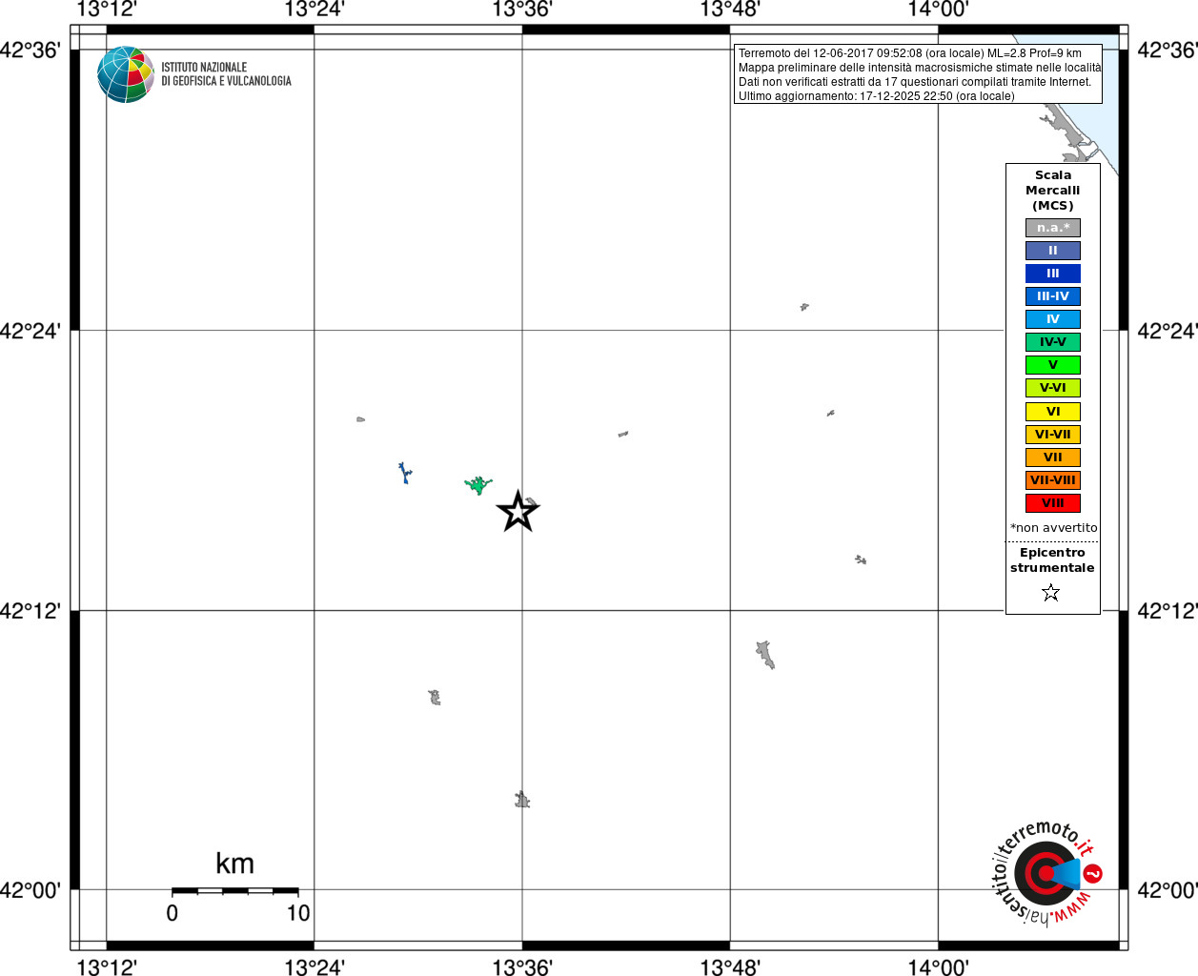Screen dimensions: 1198x976
Task: Click the bottom axis label 13°24'
Action: (315, 966)
